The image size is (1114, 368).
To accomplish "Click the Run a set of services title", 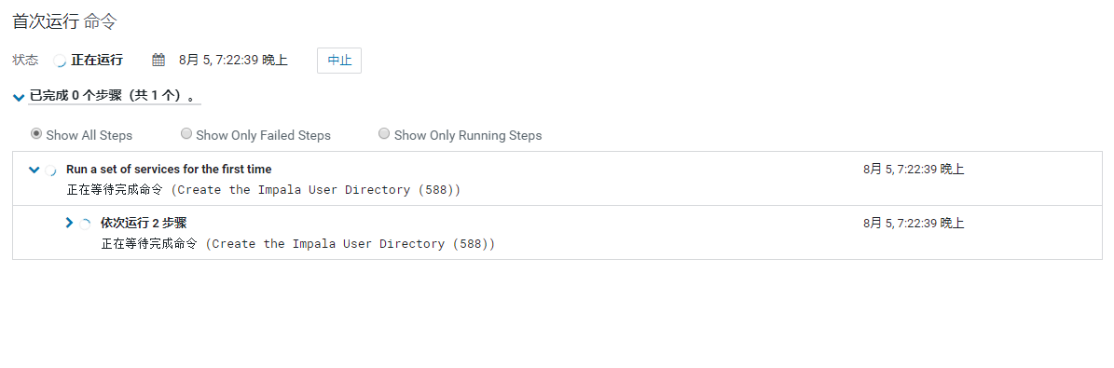I will click(169, 170).
